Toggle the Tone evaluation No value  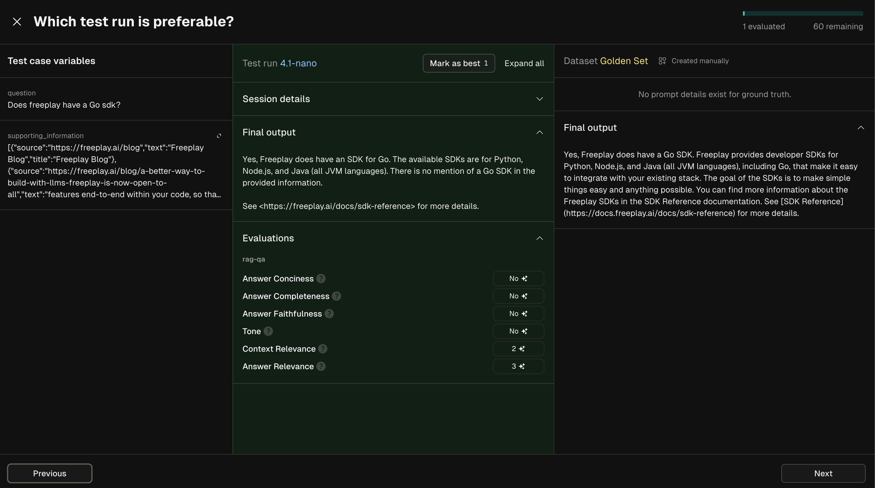click(x=518, y=331)
